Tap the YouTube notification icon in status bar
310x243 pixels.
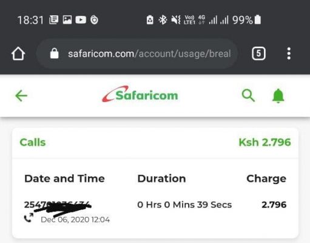click(81, 20)
